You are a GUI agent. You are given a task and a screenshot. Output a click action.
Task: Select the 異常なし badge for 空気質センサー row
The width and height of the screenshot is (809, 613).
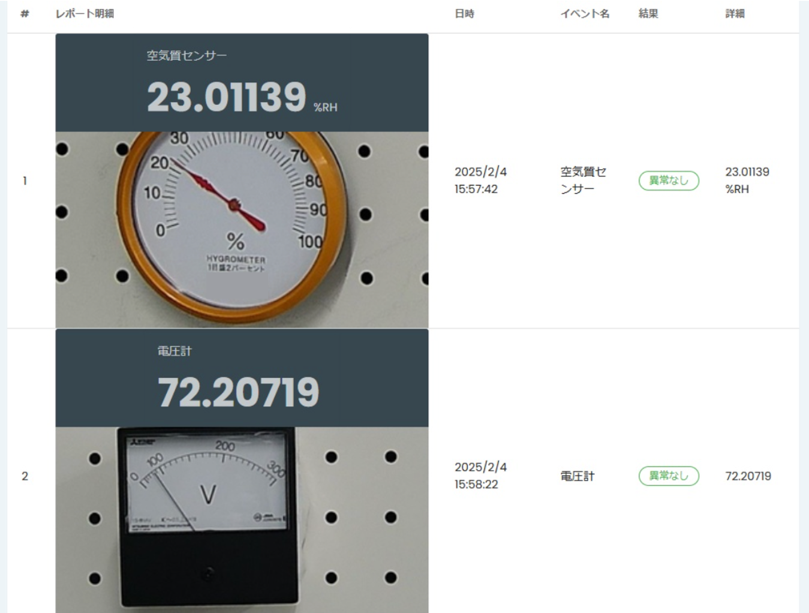coord(669,181)
